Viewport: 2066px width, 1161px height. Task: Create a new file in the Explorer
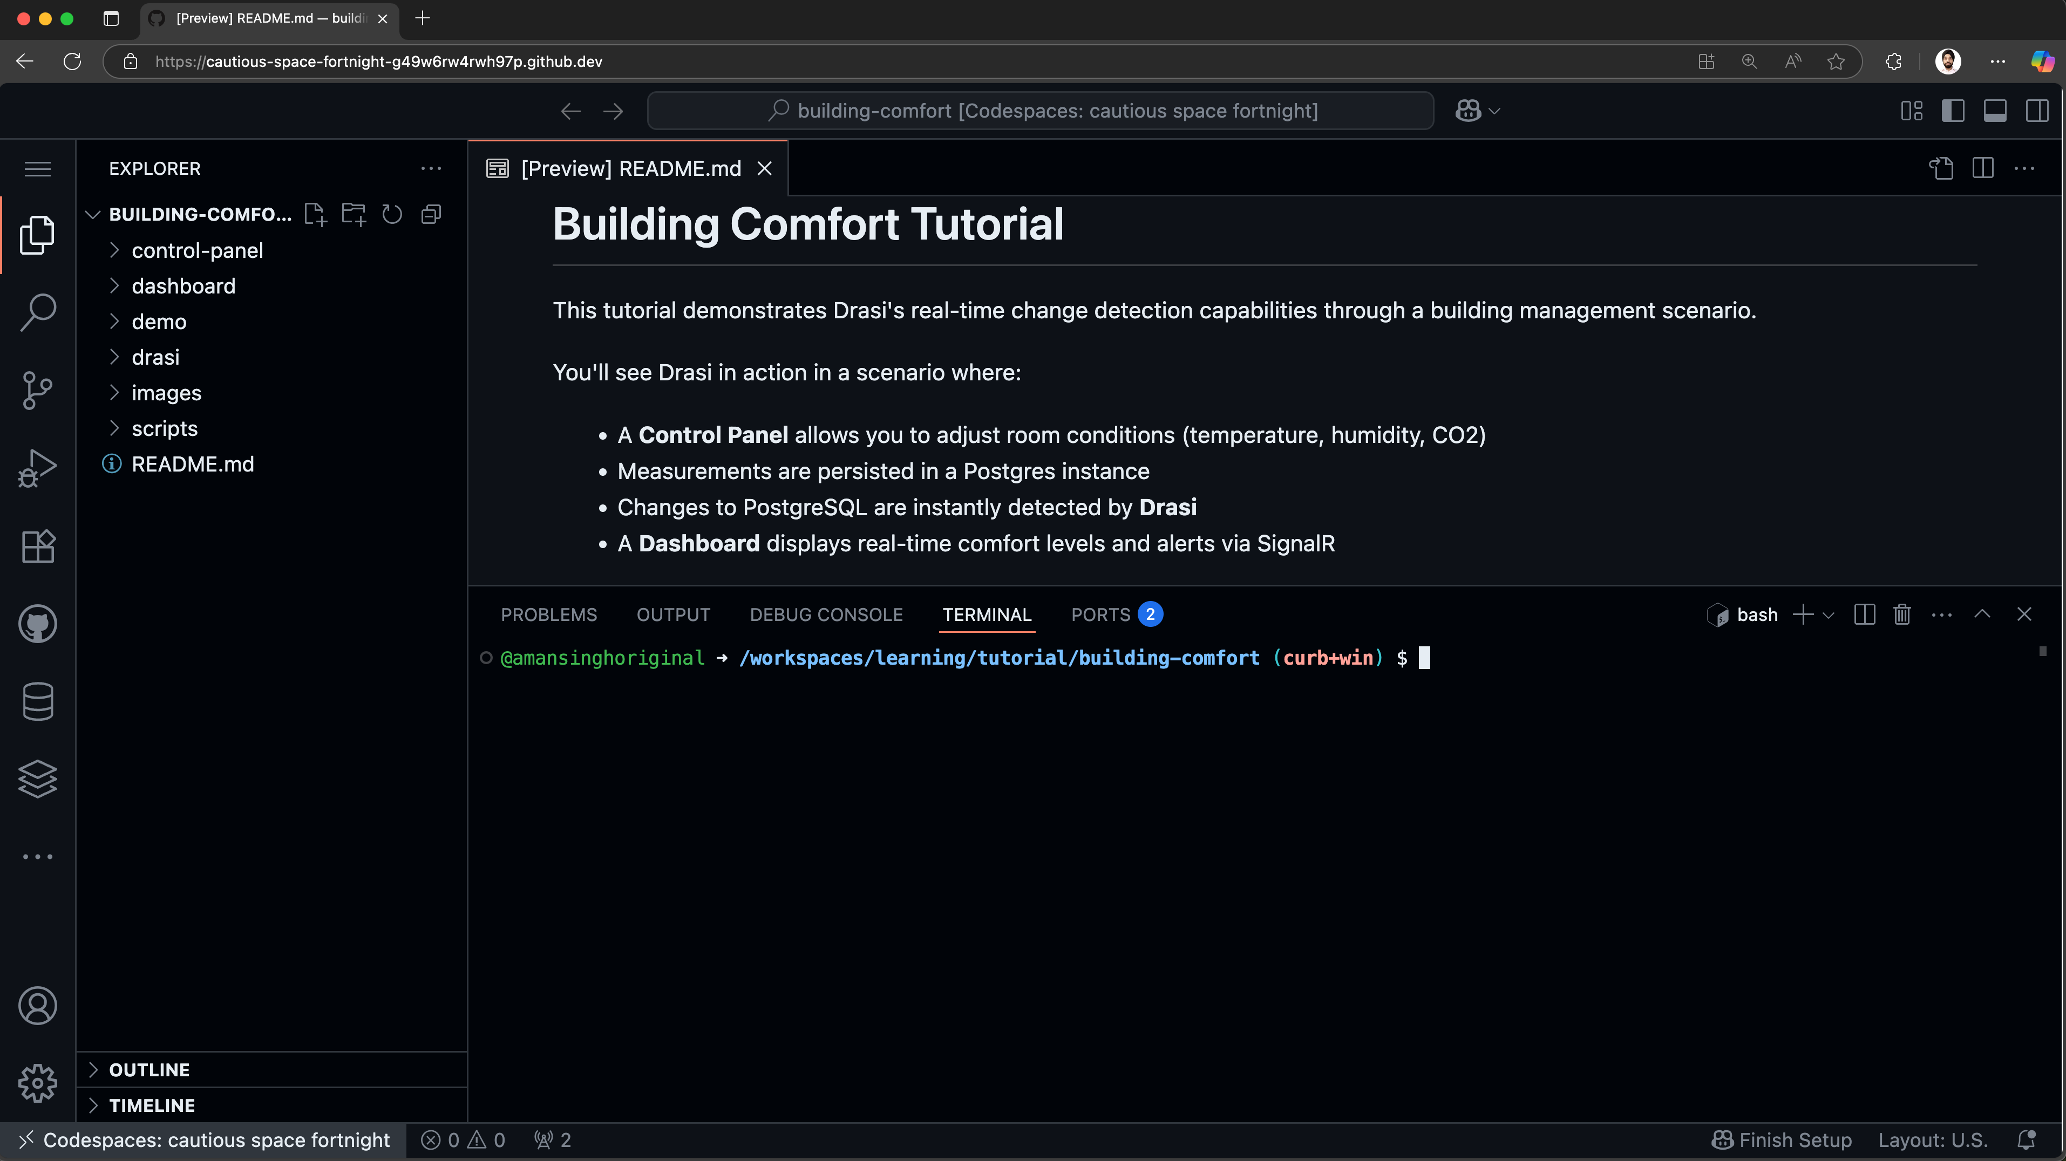315,213
